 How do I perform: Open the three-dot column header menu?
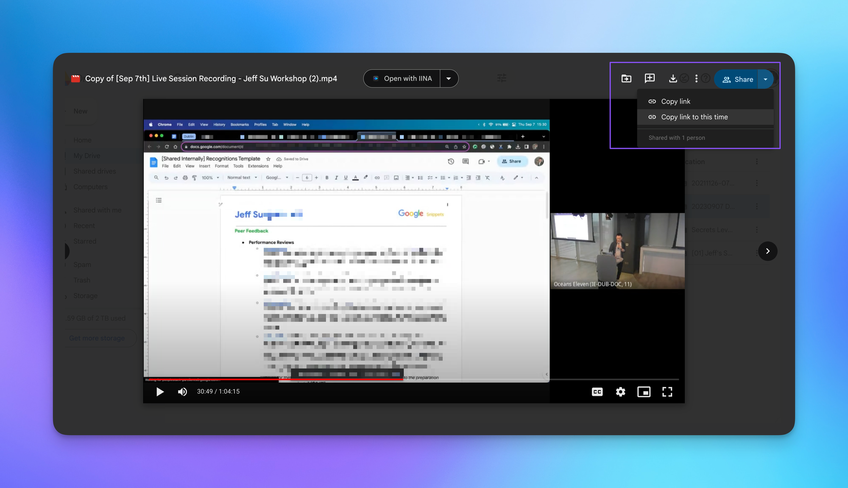[x=757, y=162]
